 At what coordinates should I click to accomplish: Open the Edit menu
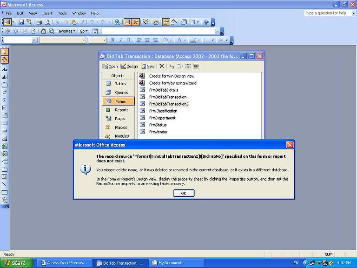20,13
